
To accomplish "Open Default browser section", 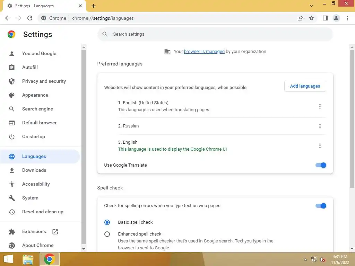I will point(40,123).
